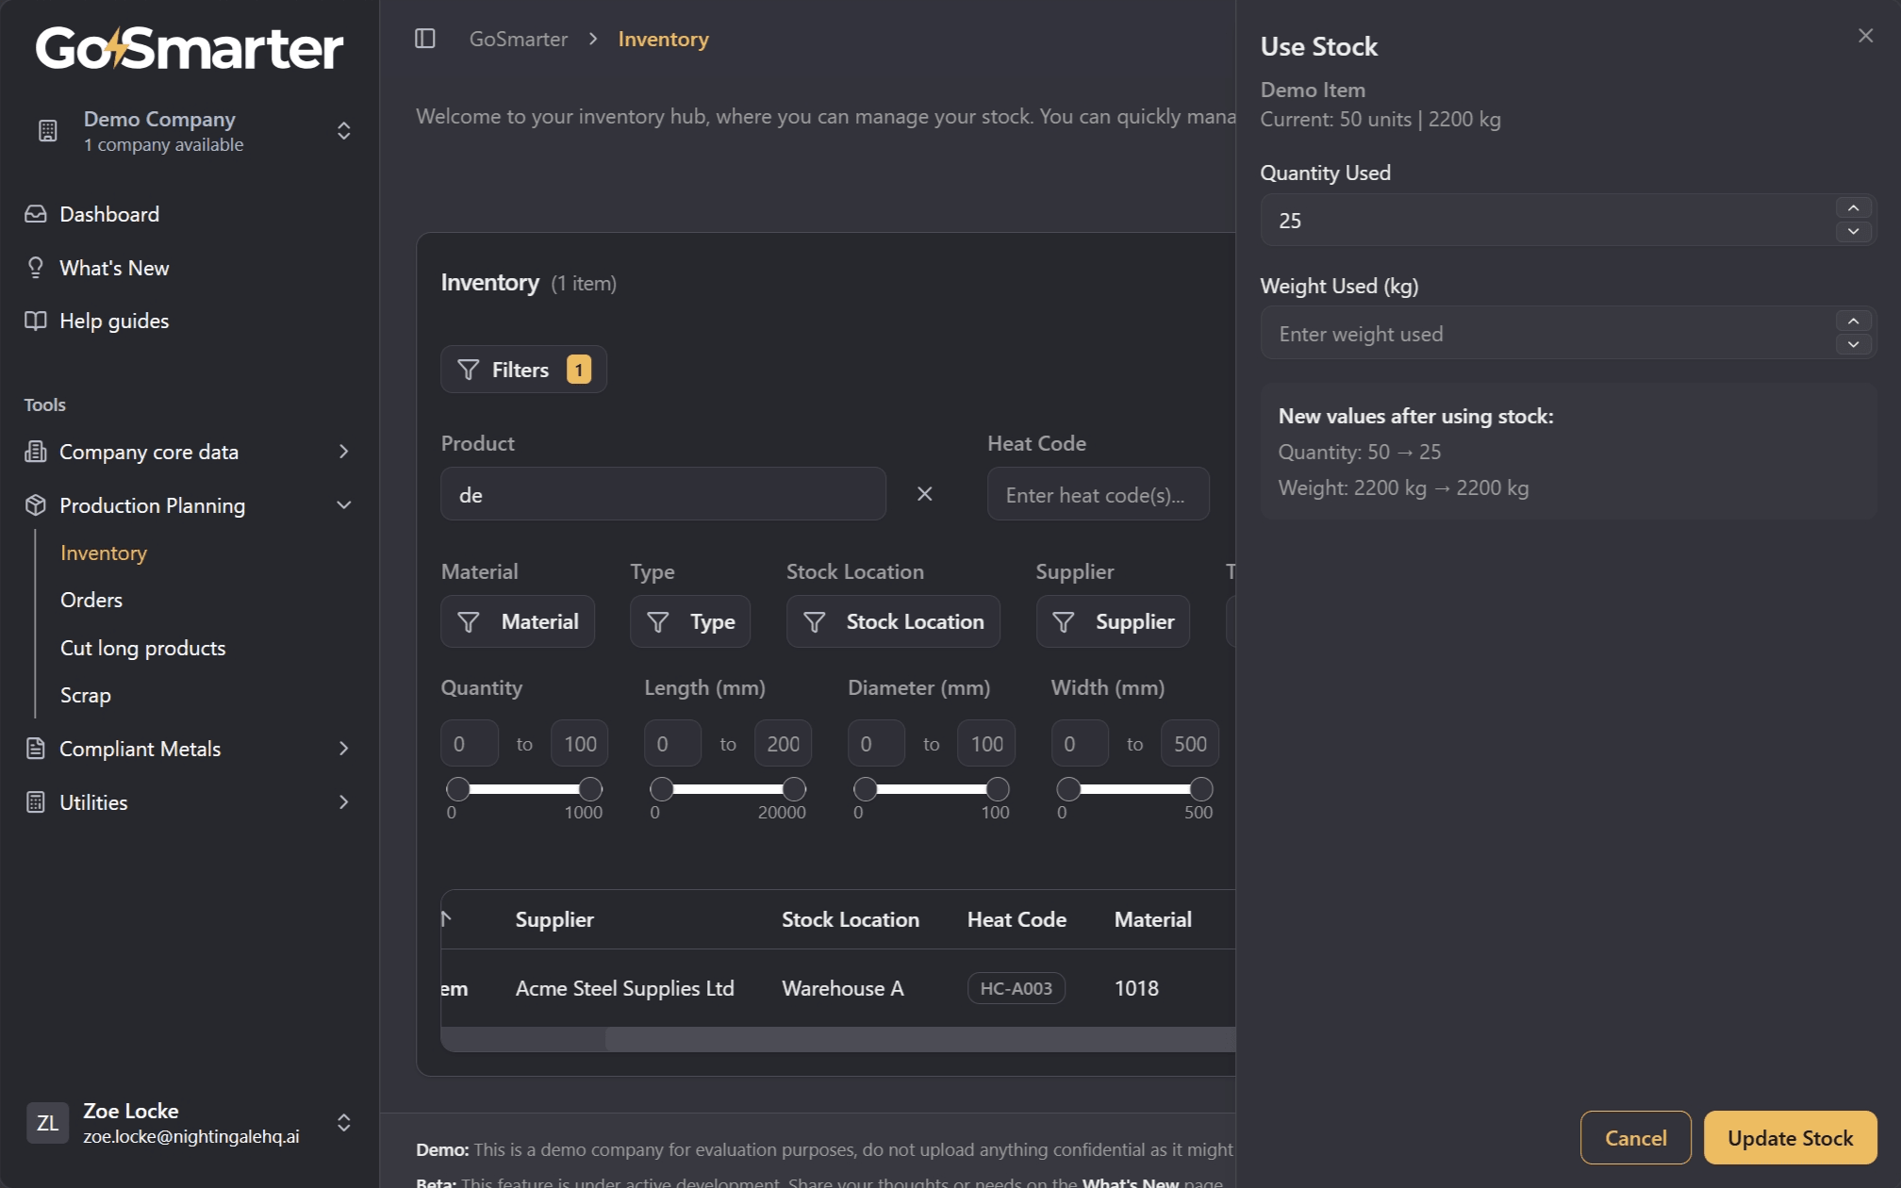Clear the Product filter text

[925, 494]
